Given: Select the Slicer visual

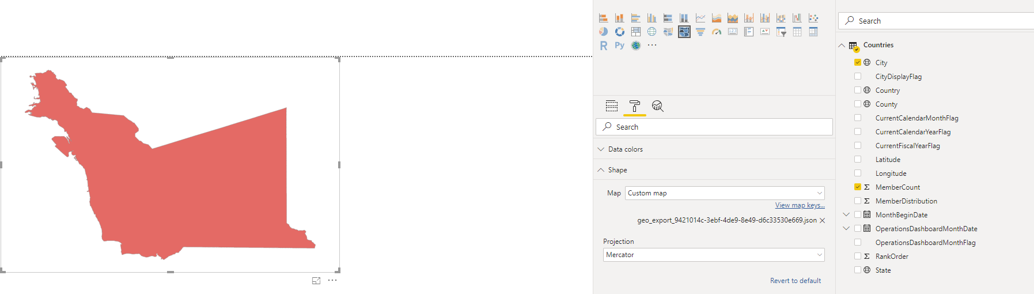Looking at the screenshot, I should point(781,32).
